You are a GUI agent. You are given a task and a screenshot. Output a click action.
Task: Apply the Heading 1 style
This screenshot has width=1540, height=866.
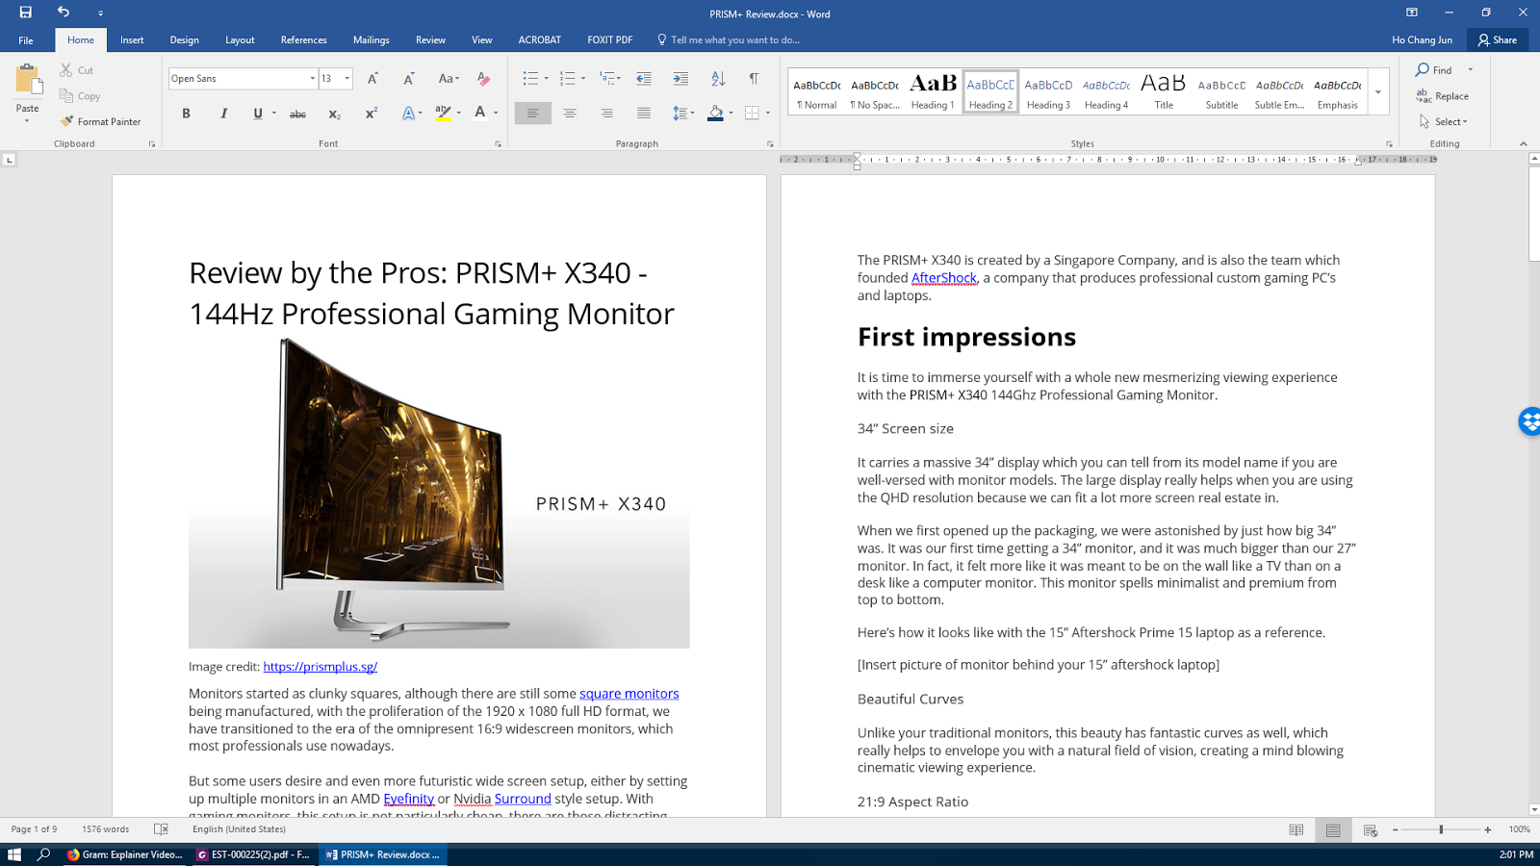tap(933, 92)
